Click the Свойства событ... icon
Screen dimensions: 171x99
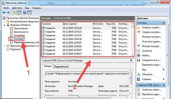[138, 90]
